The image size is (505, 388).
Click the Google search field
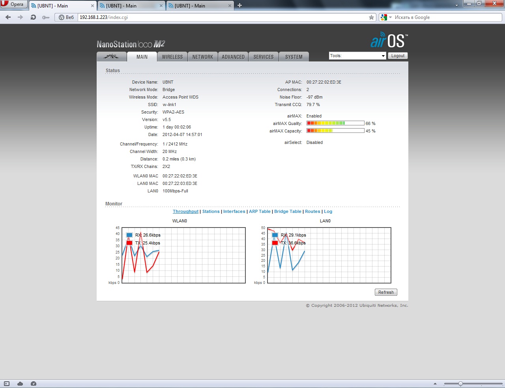click(x=447, y=17)
